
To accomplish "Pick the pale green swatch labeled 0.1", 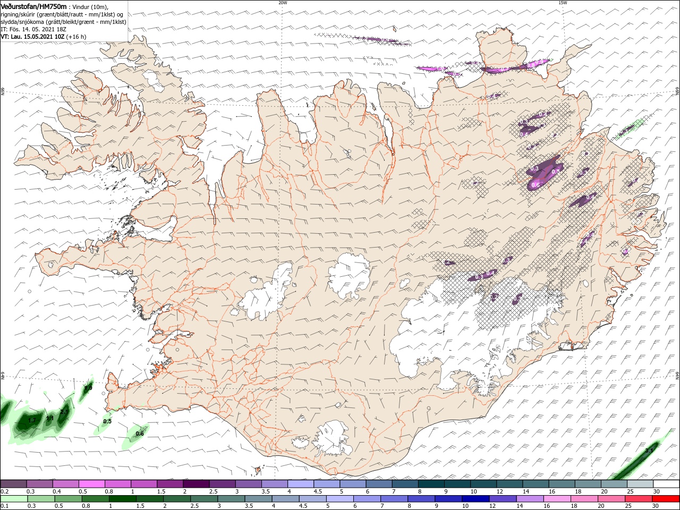I will pos(13,499).
